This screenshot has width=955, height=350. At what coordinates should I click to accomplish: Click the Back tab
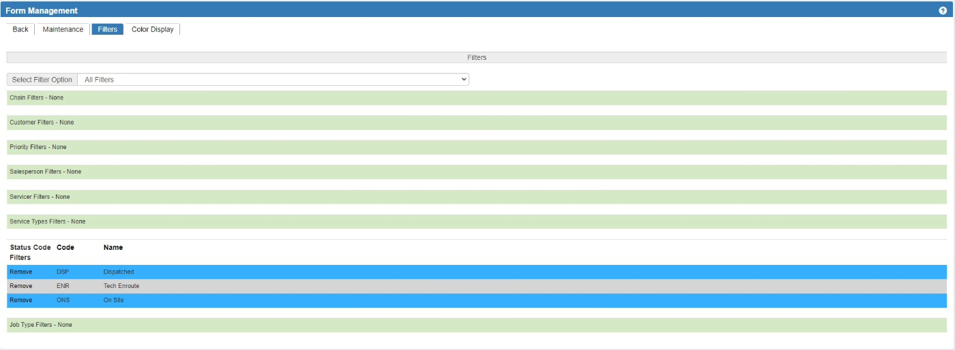(x=20, y=29)
